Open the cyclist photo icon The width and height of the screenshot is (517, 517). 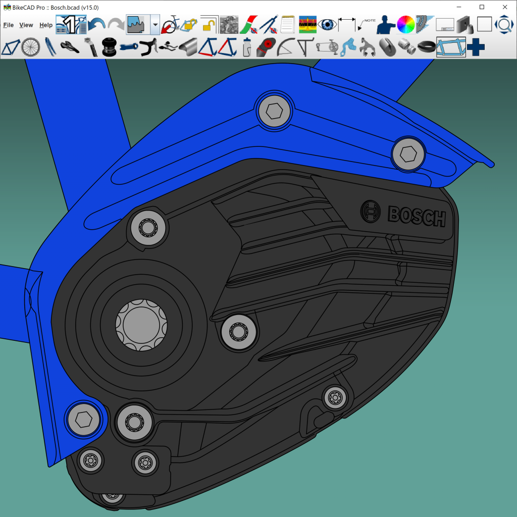[x=229, y=25]
